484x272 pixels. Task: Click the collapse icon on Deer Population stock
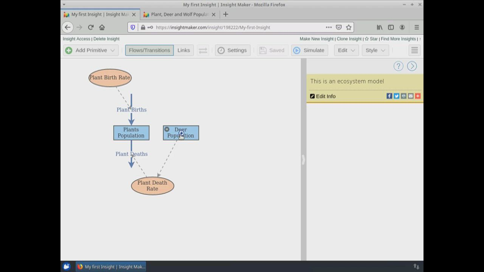(167, 129)
